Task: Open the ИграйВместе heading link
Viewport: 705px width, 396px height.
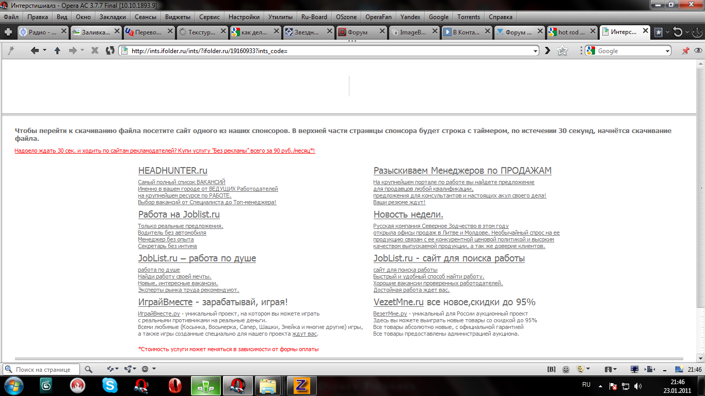Action: (x=165, y=302)
